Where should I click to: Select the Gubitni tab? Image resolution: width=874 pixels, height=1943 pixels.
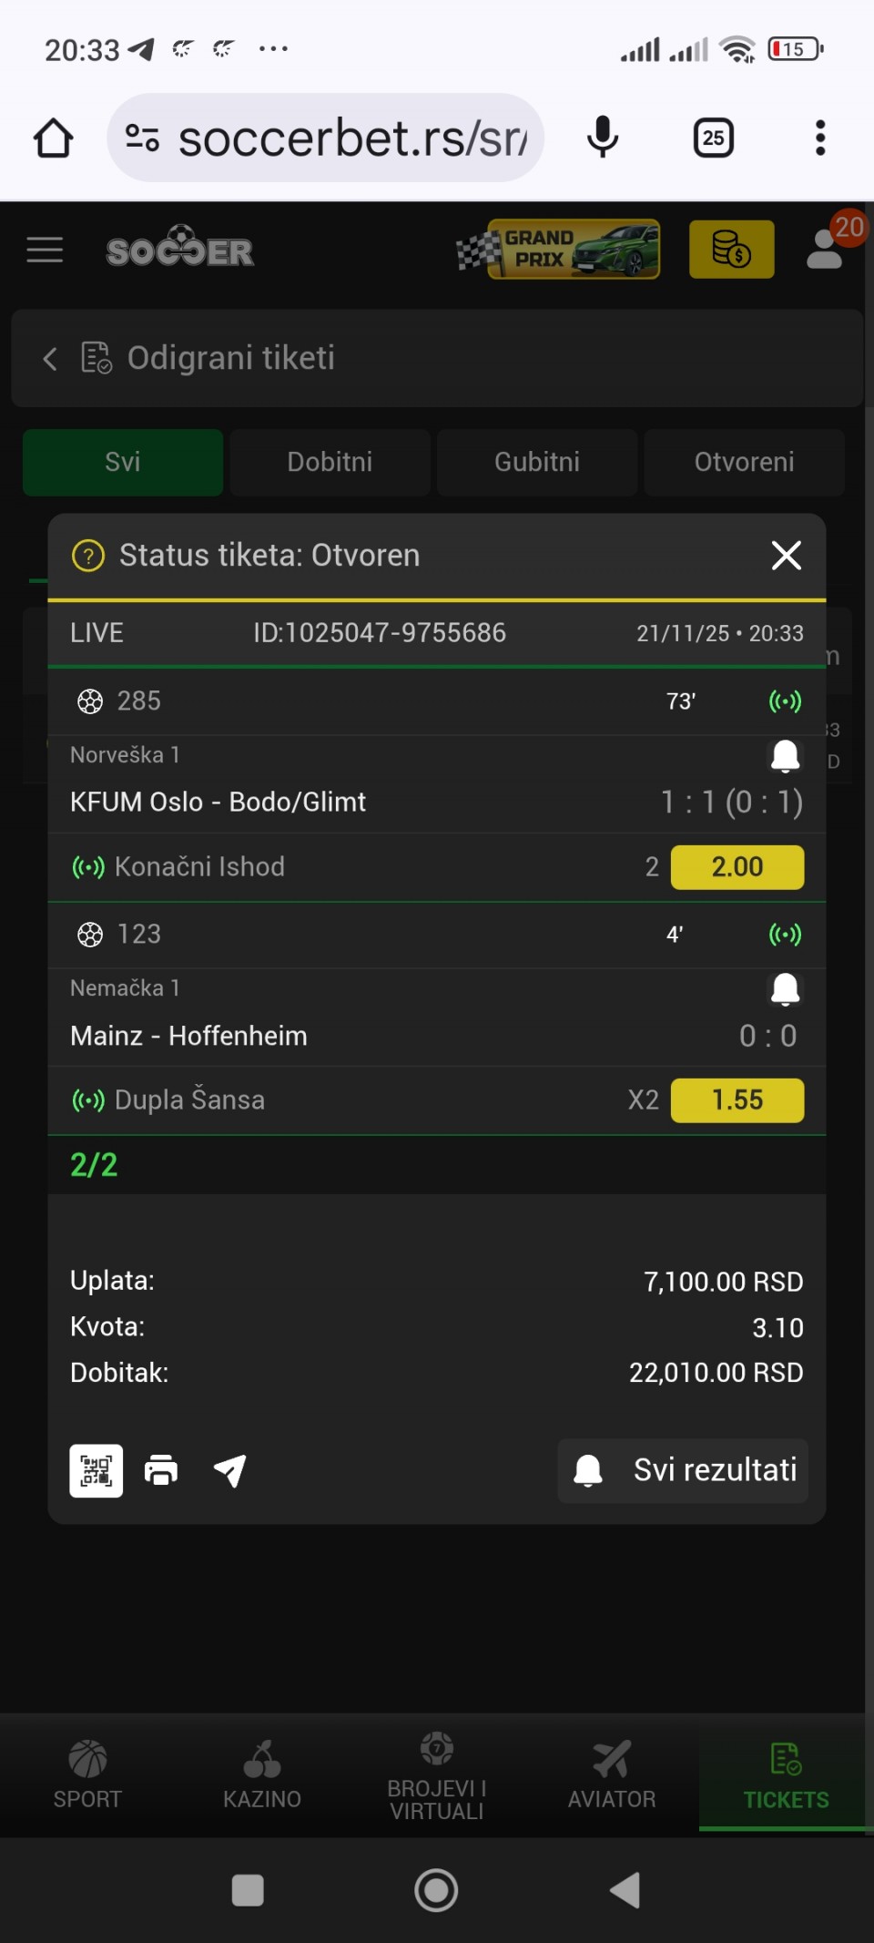pyautogui.click(x=537, y=462)
